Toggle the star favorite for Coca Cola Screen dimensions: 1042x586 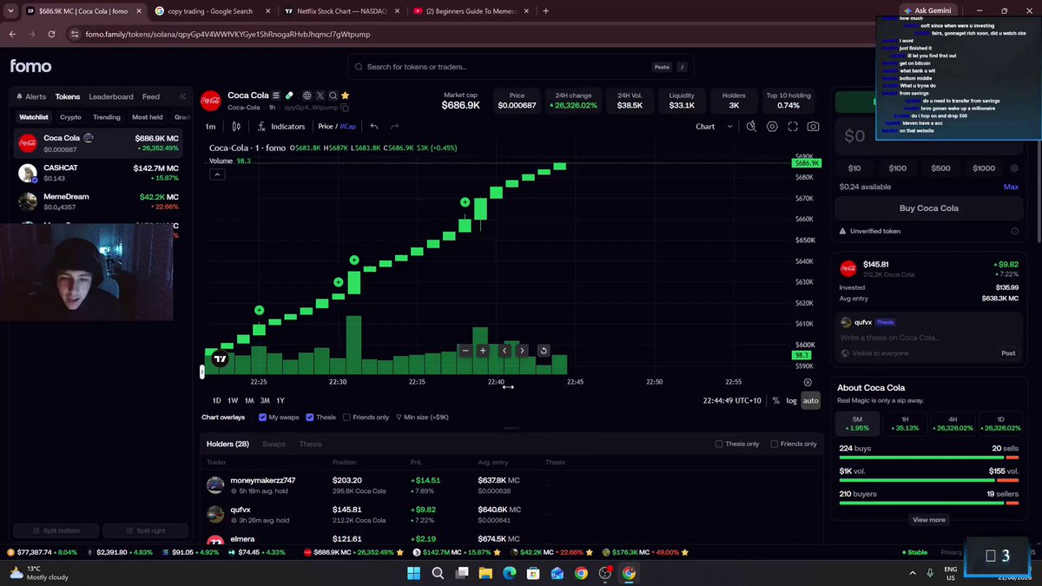345,95
